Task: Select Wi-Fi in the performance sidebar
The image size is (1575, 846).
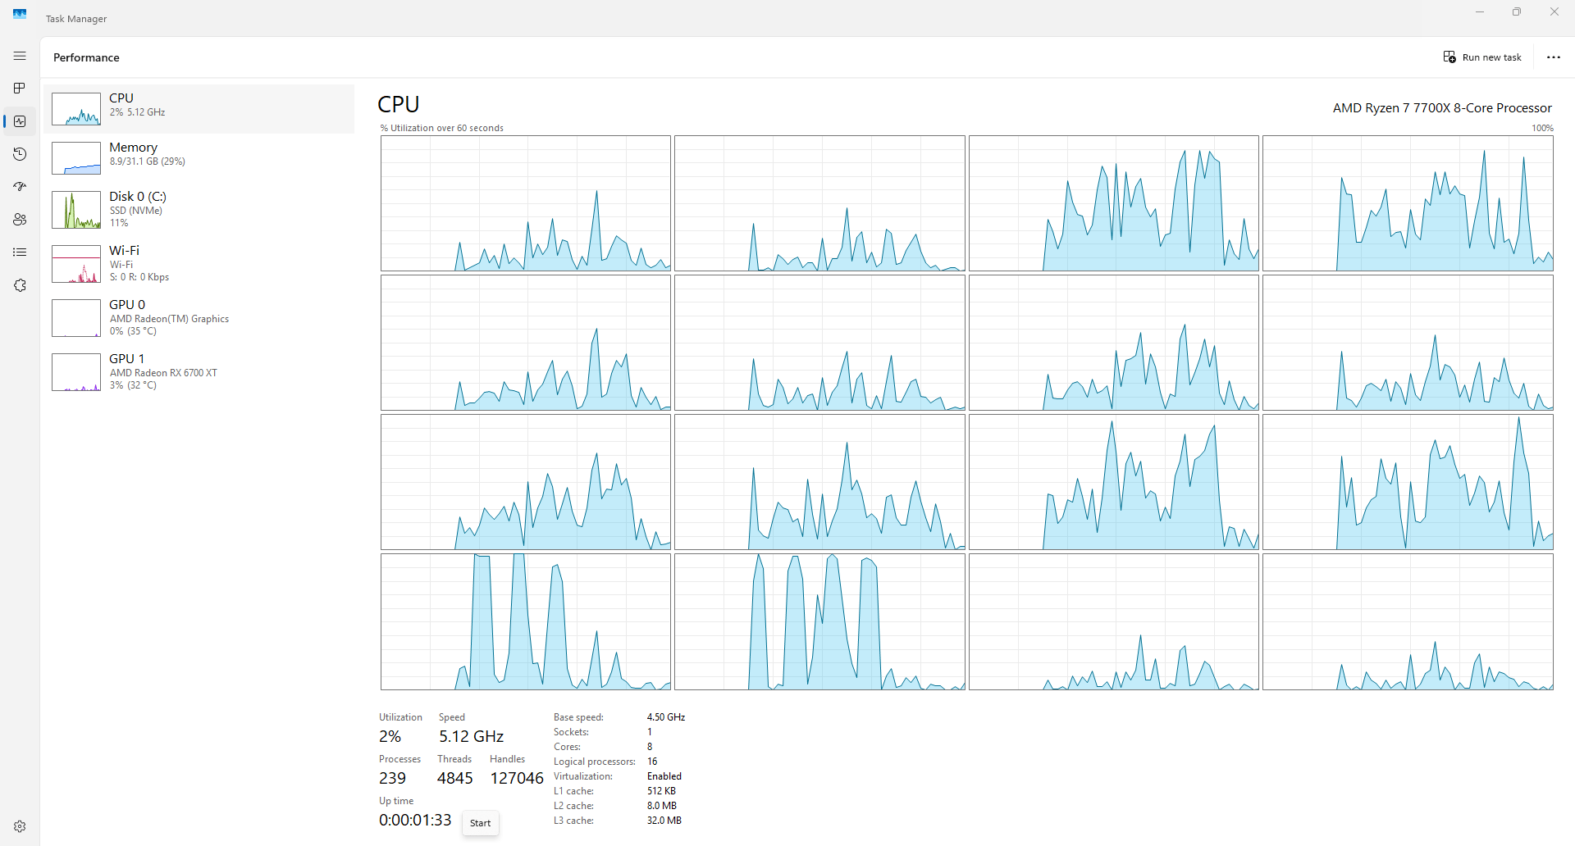Action: 199,264
